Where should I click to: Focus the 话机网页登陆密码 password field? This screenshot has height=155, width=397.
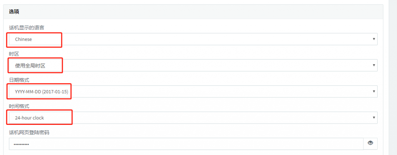coord(186,144)
